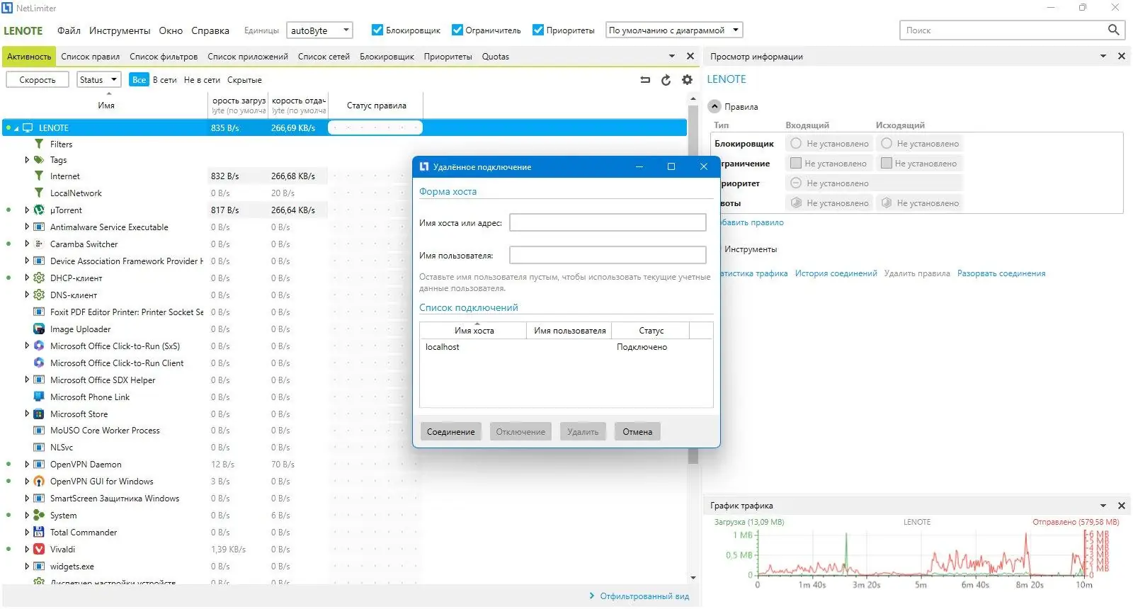Click the activity list scrollbar up arrow

(x=693, y=99)
